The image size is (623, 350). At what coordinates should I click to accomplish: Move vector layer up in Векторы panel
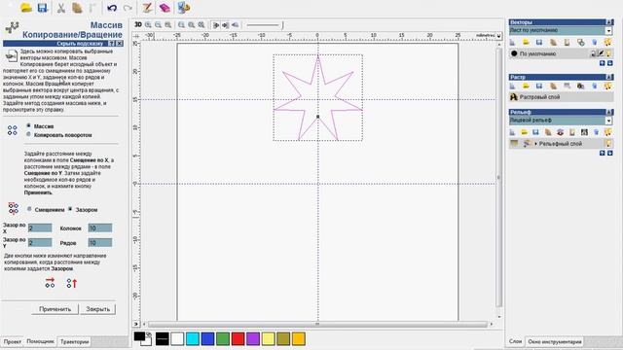(x=602, y=63)
